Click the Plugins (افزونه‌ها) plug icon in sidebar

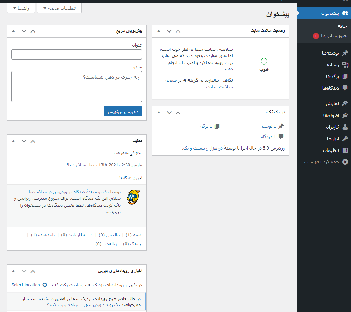click(x=345, y=115)
